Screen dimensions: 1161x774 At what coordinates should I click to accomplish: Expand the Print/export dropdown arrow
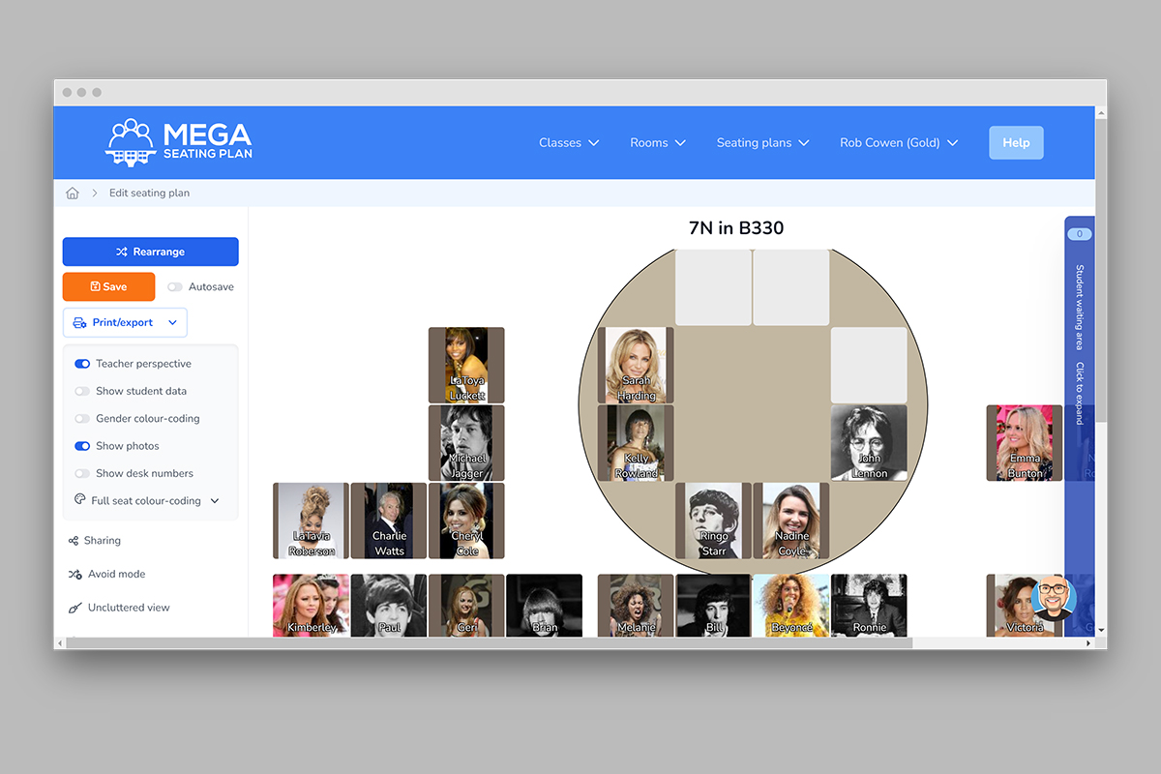(172, 323)
